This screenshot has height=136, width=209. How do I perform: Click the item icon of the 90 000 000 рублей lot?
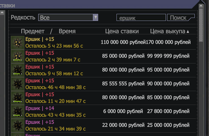click(x=18, y=84)
